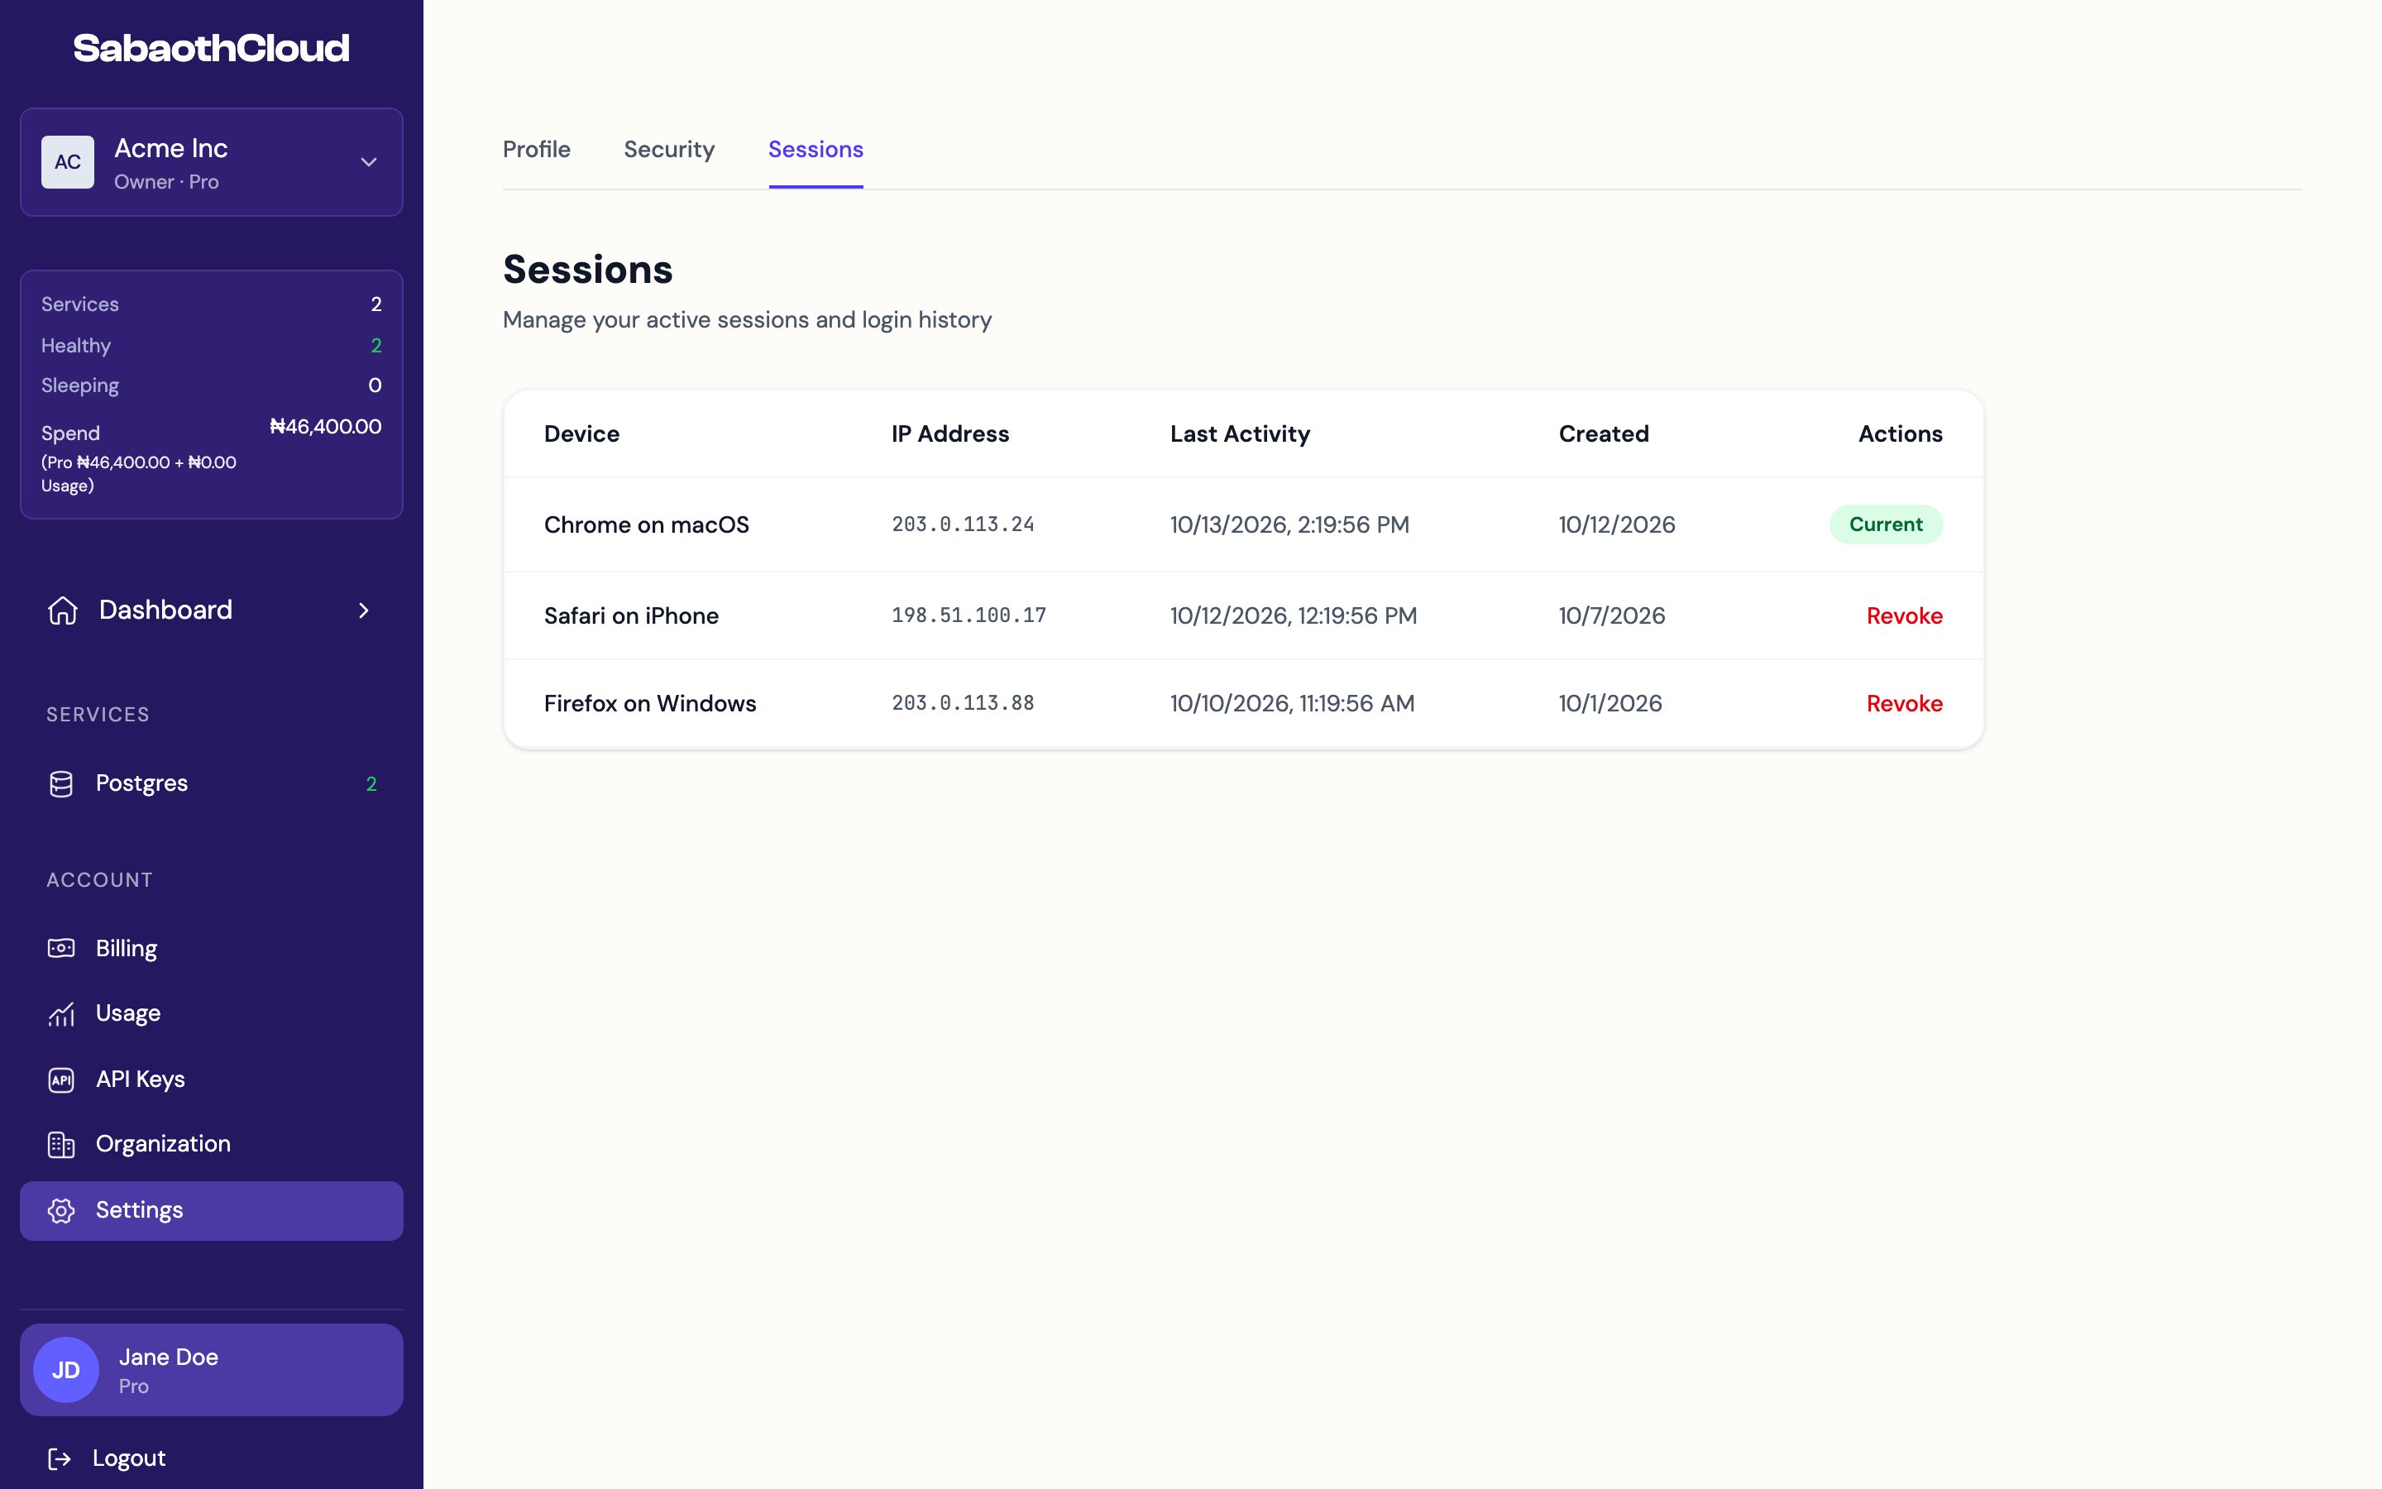Open the Postgres services entry
Image resolution: width=2382 pixels, height=1489 pixels.
pos(212,784)
